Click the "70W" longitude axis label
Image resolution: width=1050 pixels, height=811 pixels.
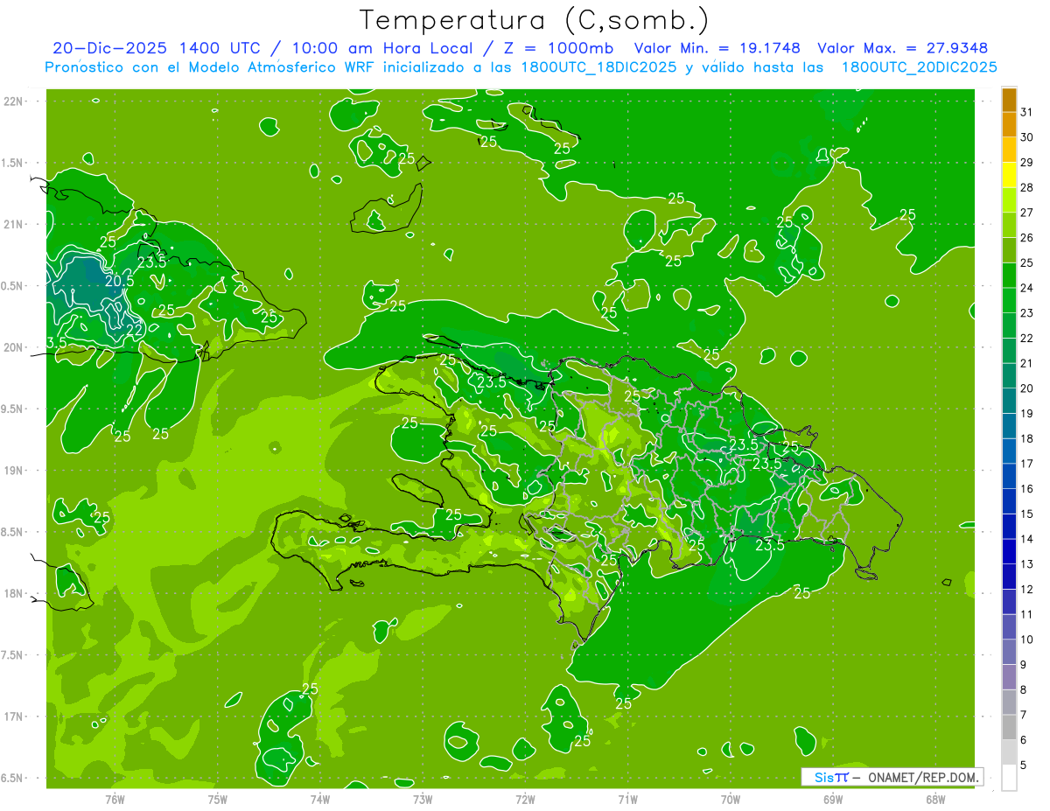(x=731, y=800)
